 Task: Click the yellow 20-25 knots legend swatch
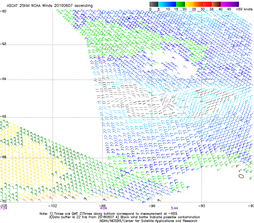point(189,4)
